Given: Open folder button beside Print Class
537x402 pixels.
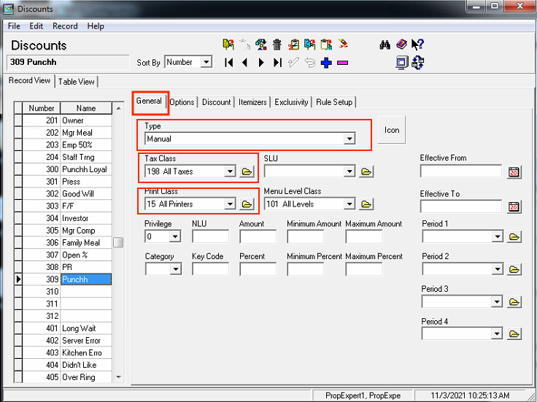Looking at the screenshot, I should pos(247,204).
